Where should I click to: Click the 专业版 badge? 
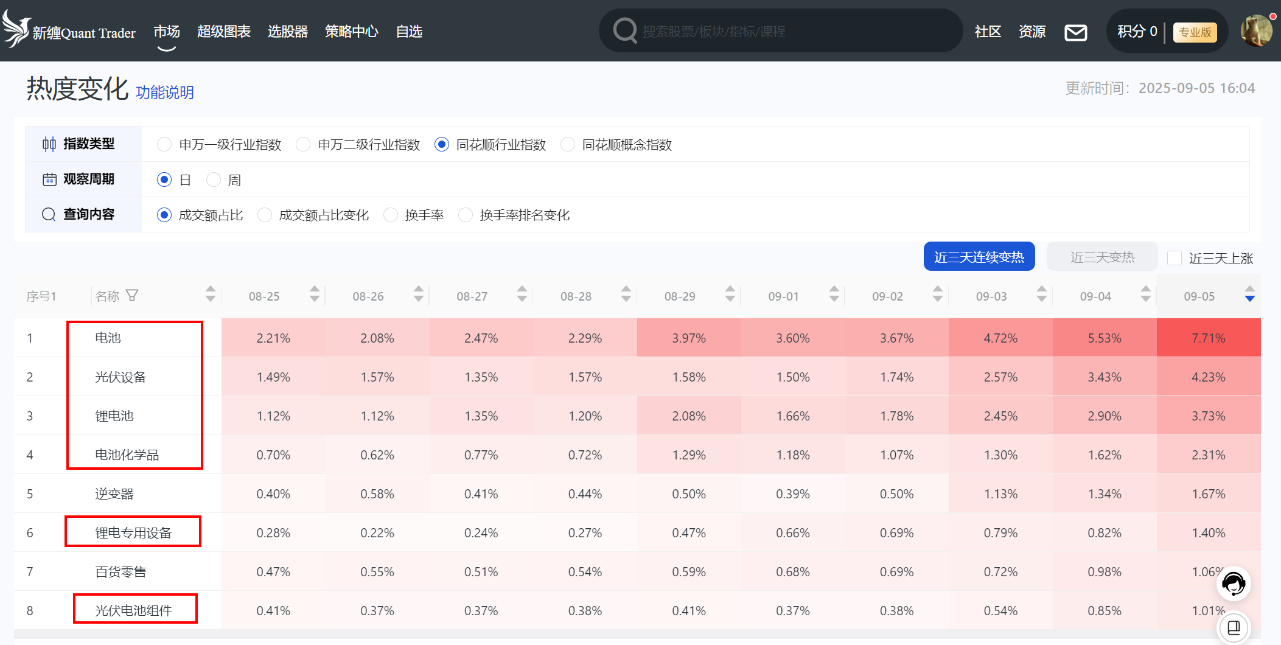point(1195,32)
